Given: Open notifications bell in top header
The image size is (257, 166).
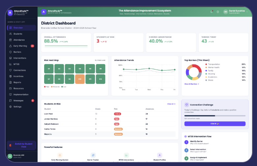Looking at the screenshot, I should [x=212, y=12].
